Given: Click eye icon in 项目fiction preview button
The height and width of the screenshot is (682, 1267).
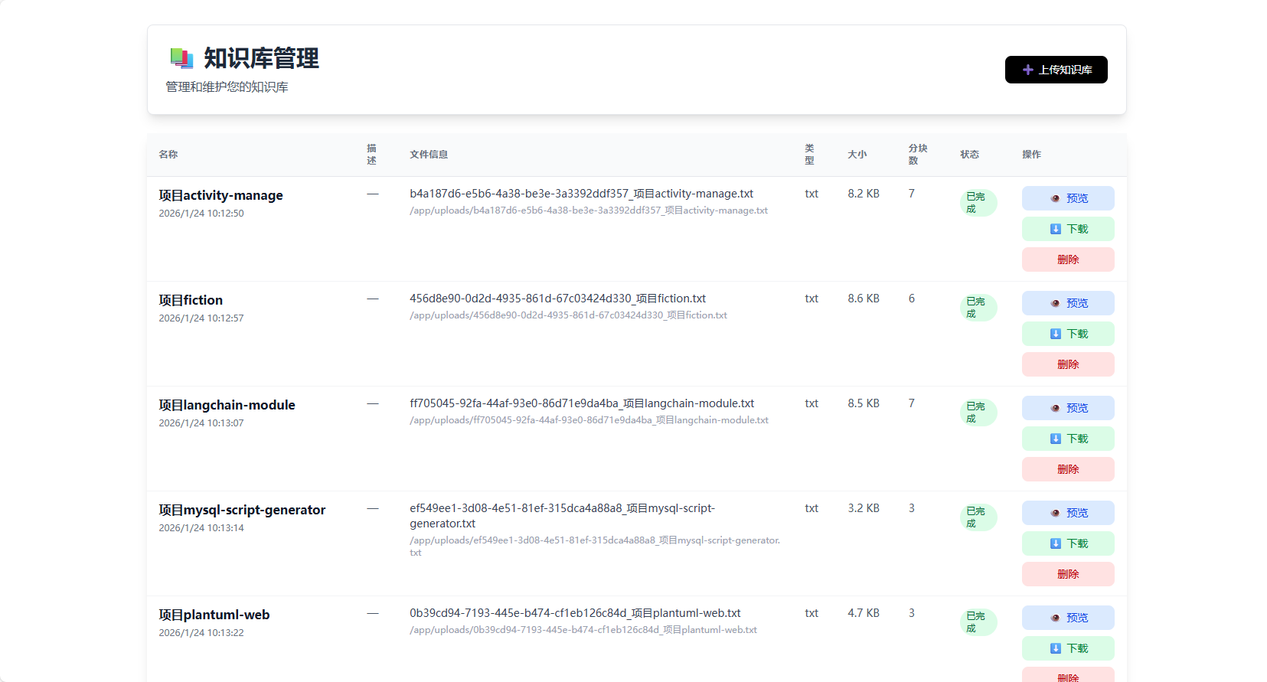Looking at the screenshot, I should tap(1055, 303).
